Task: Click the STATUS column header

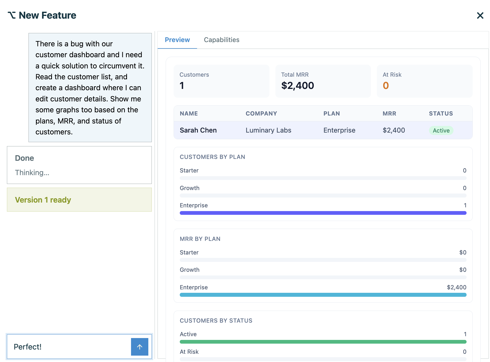Action: [441, 114]
